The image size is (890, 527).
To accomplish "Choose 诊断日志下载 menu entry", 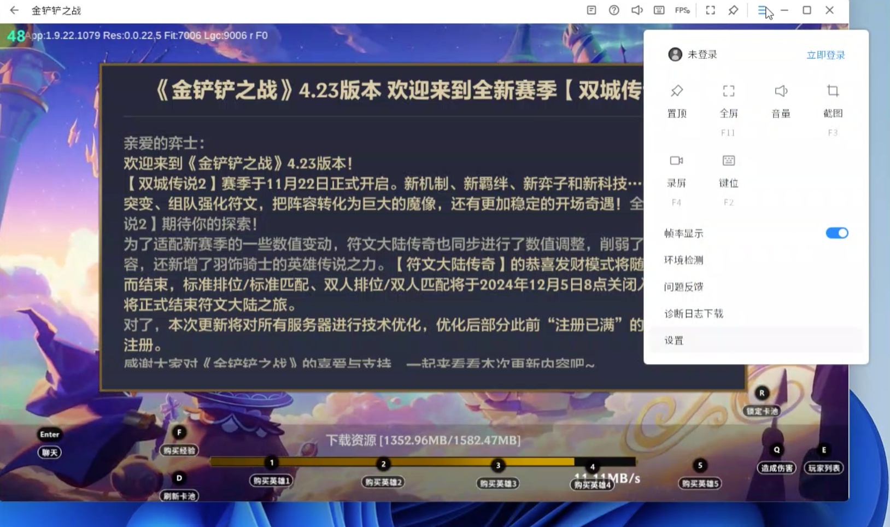I will point(756,313).
